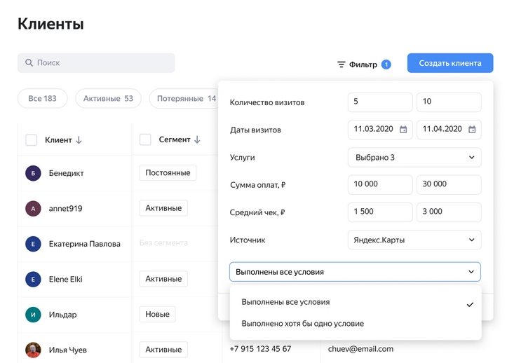Click client name Бенедикт
The height and width of the screenshot is (363, 507).
[67, 173]
